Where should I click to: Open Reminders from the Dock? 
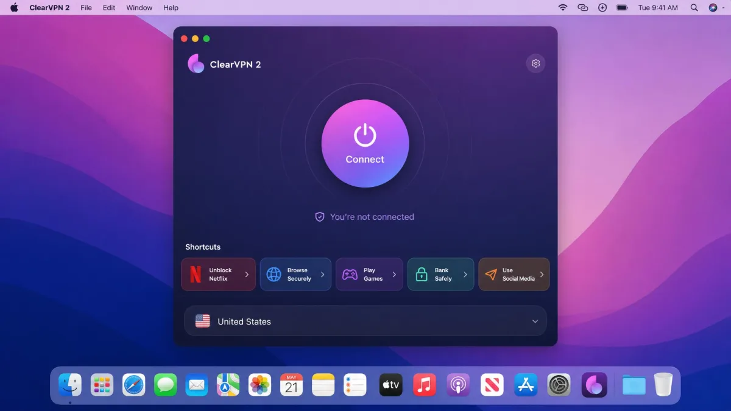click(355, 385)
